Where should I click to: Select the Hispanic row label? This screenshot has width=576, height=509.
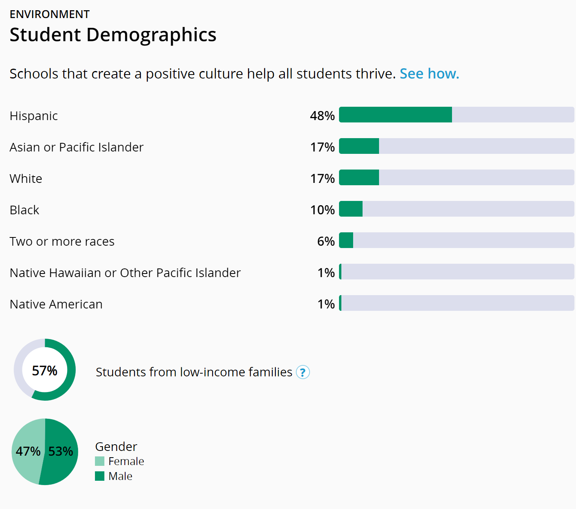tap(34, 116)
